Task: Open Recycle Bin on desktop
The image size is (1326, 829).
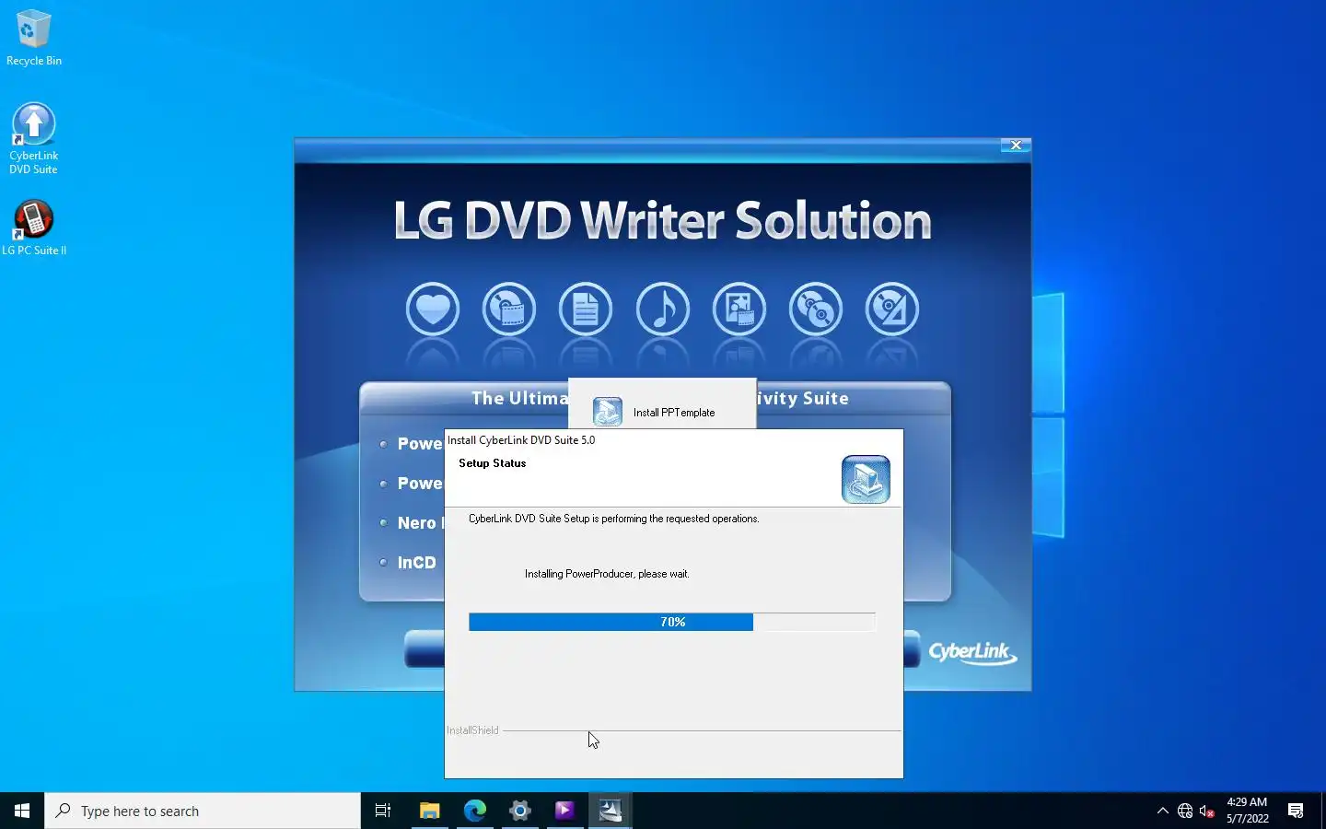Action: (x=34, y=38)
